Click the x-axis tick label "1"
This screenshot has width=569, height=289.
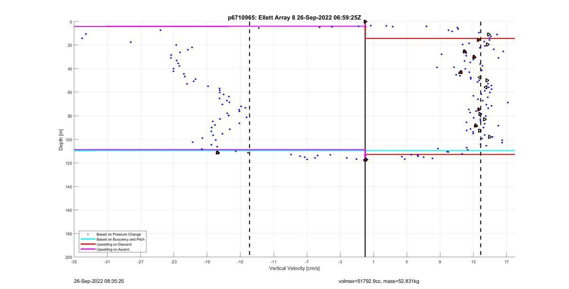click(373, 262)
